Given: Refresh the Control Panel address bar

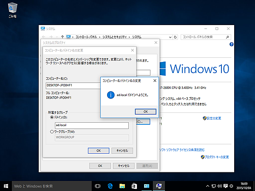Looking at the screenshot, I should coord(175,37).
